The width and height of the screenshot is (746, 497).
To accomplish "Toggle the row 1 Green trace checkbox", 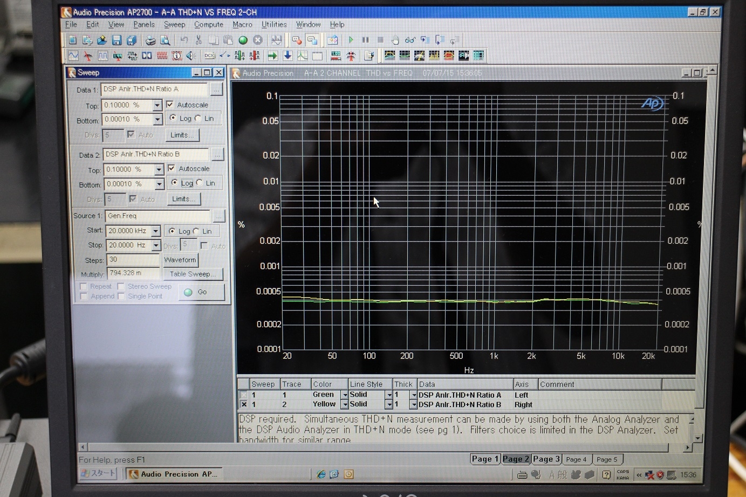I will click(x=244, y=395).
